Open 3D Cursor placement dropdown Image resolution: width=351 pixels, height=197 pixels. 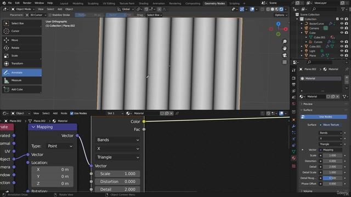coord(36,15)
